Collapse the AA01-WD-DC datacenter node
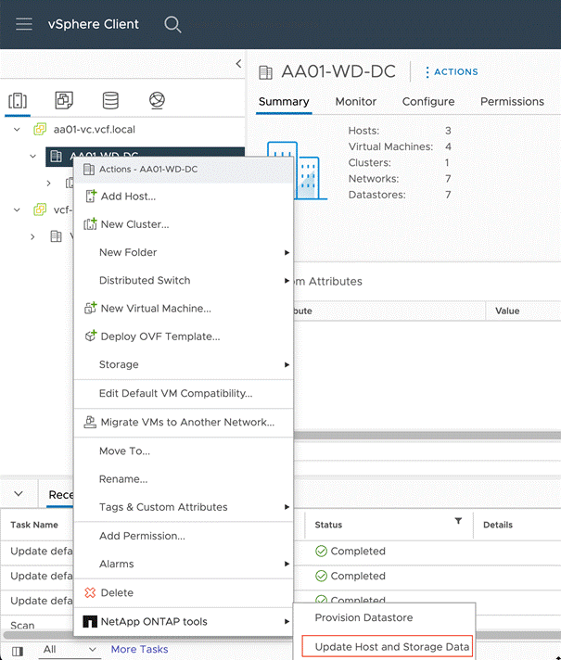The height and width of the screenshot is (660, 561). pos(32,156)
